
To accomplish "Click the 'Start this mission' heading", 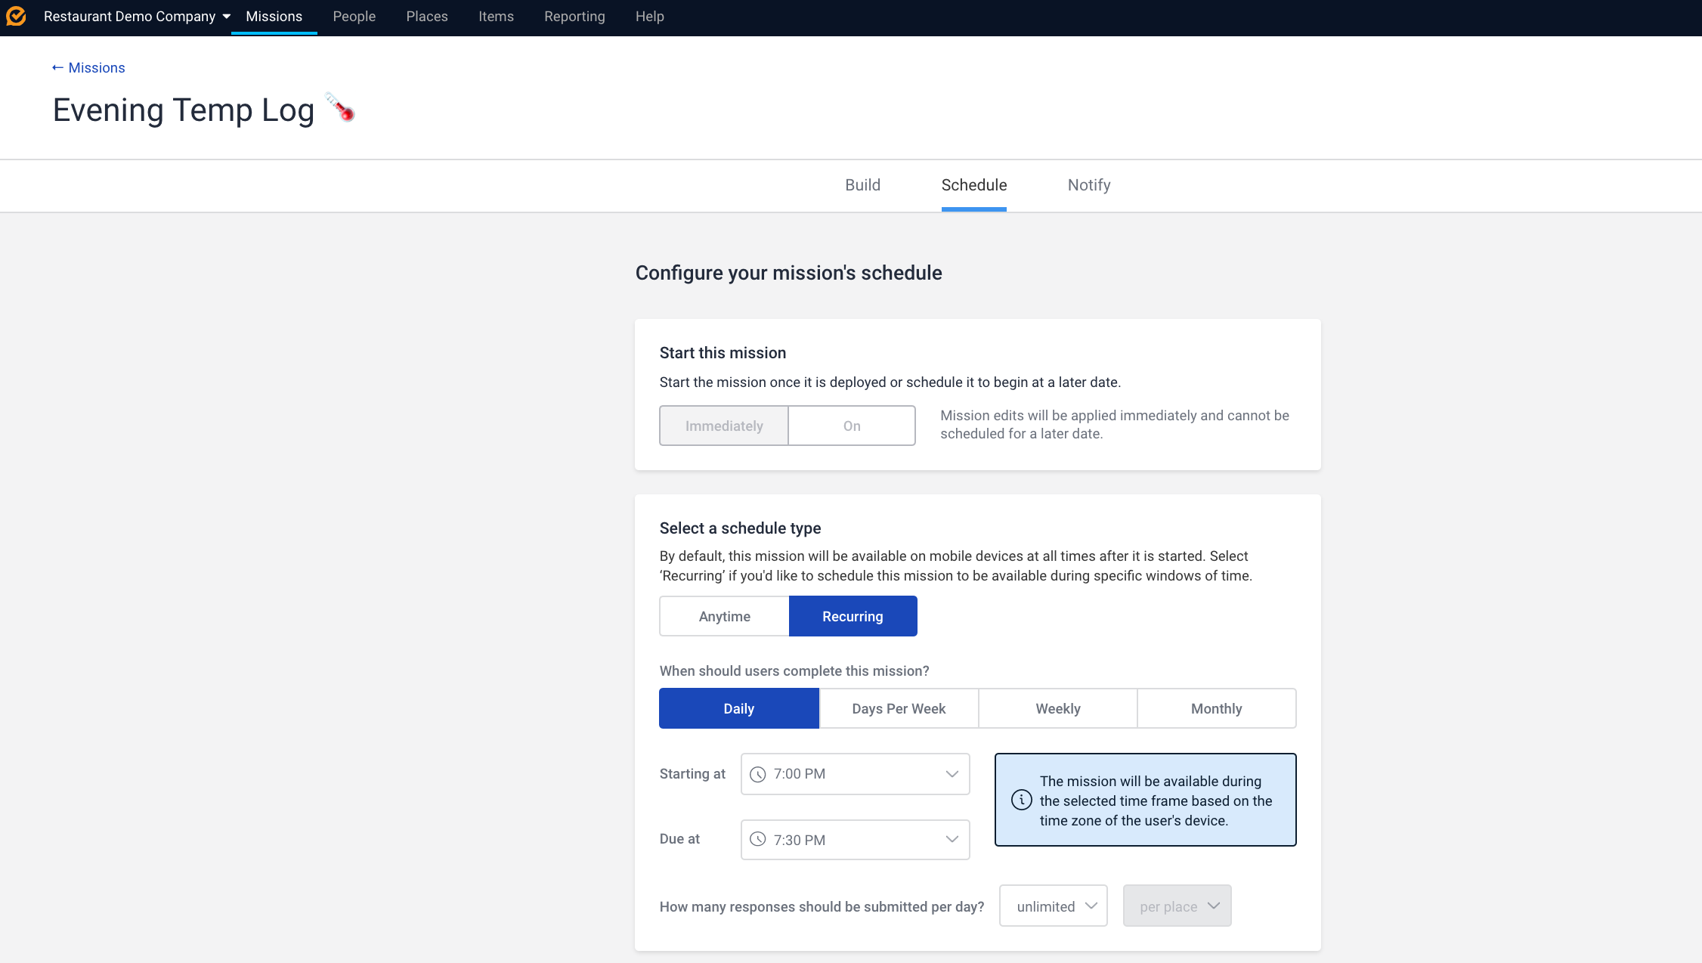I will pos(723,353).
